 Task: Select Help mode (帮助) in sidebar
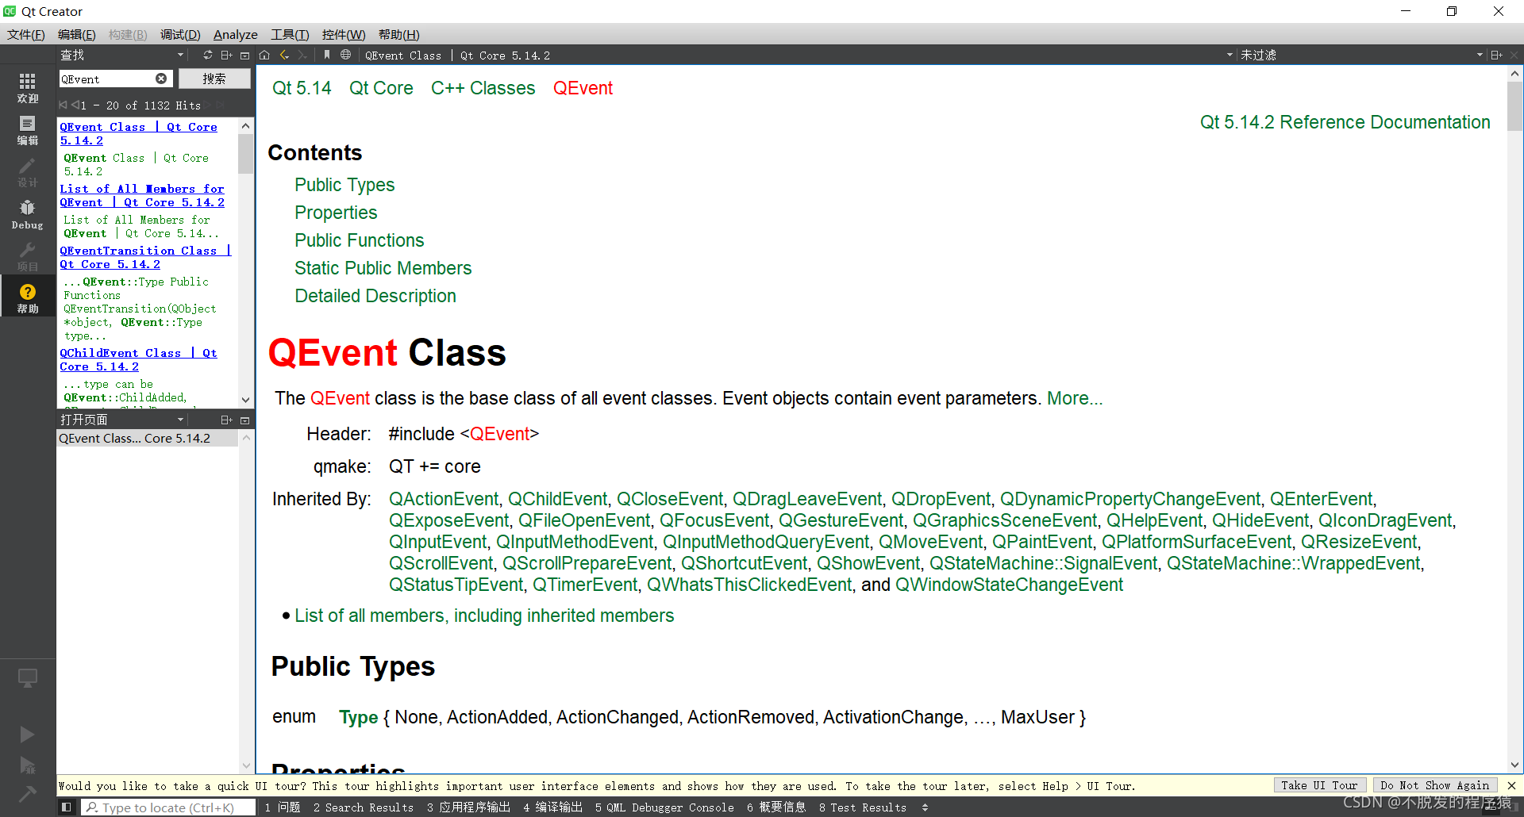28,298
